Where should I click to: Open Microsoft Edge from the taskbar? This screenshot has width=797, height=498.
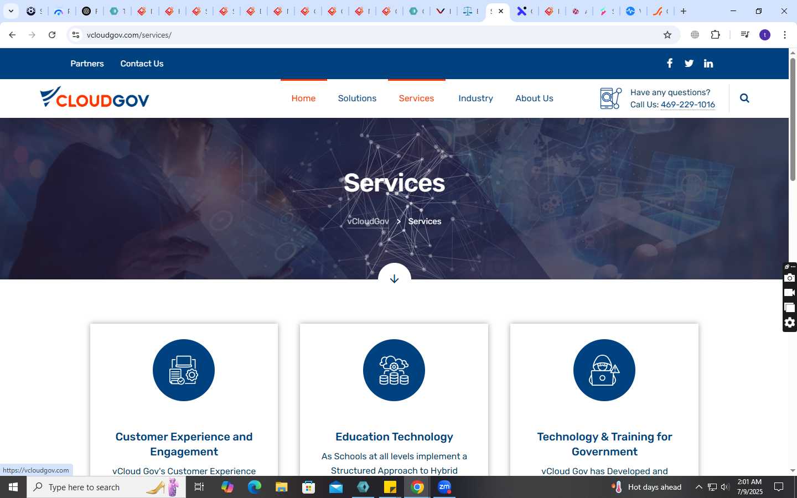click(255, 487)
